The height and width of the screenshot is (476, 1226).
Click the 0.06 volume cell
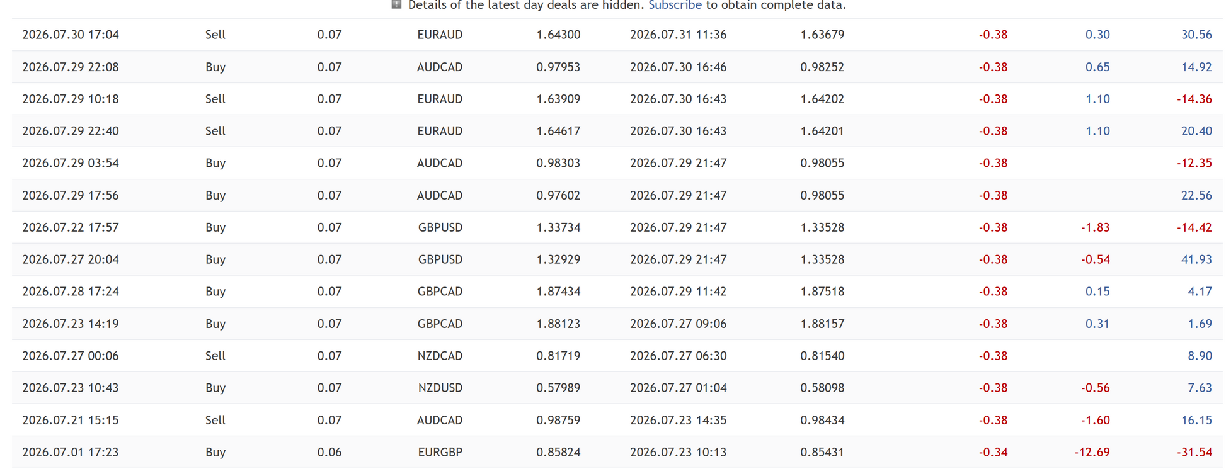tap(329, 452)
